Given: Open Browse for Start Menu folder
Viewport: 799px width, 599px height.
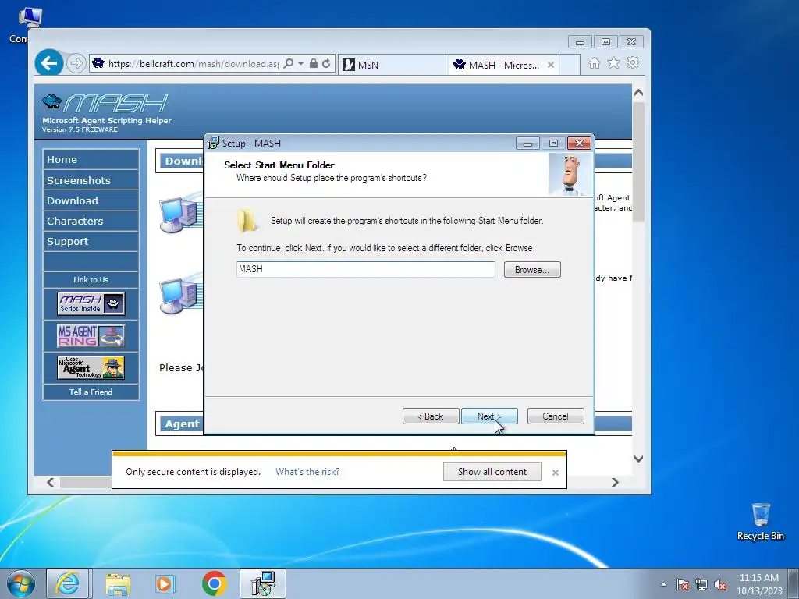Looking at the screenshot, I should (532, 269).
